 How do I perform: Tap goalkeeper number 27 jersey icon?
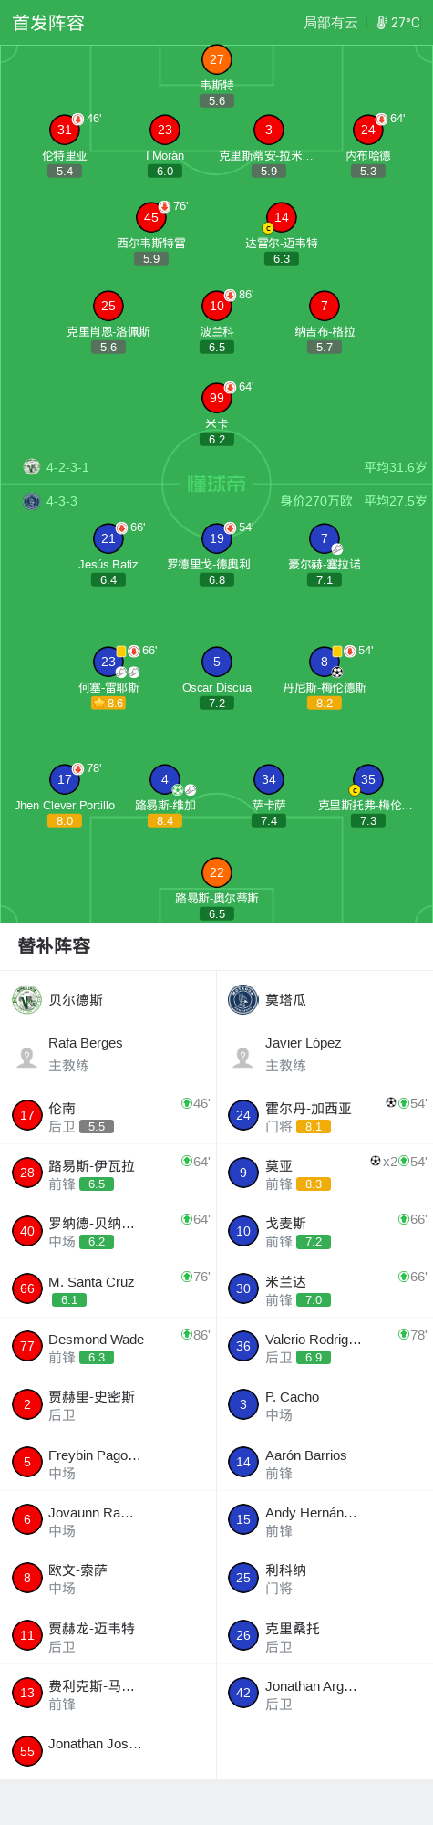[217, 59]
